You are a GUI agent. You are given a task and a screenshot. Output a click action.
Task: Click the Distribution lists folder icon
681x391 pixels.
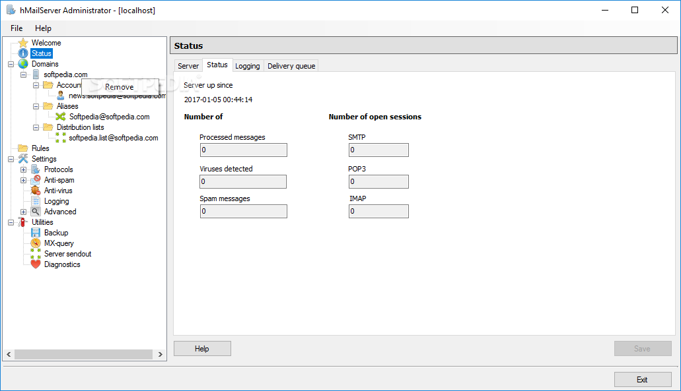(48, 127)
